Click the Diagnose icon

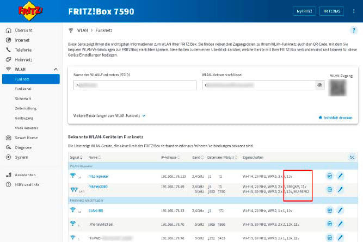(x=8, y=147)
